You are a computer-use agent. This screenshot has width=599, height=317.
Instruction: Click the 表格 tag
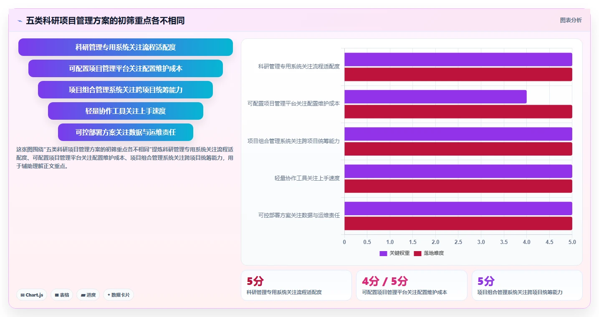point(62,295)
